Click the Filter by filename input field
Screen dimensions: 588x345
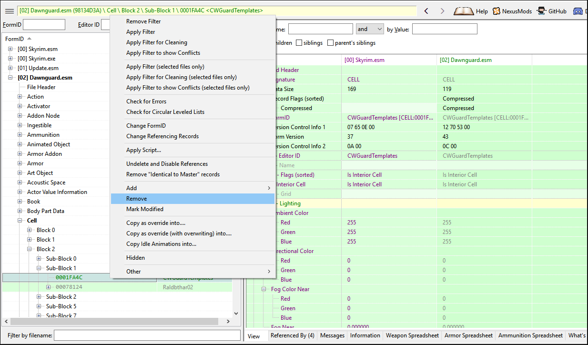tap(147, 335)
